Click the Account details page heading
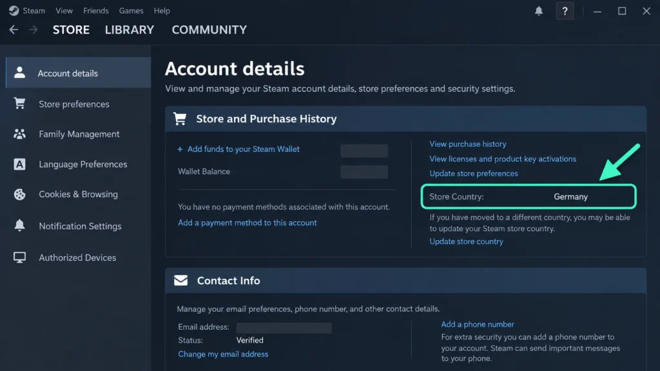Viewport: 660px width, 371px height. [235, 68]
